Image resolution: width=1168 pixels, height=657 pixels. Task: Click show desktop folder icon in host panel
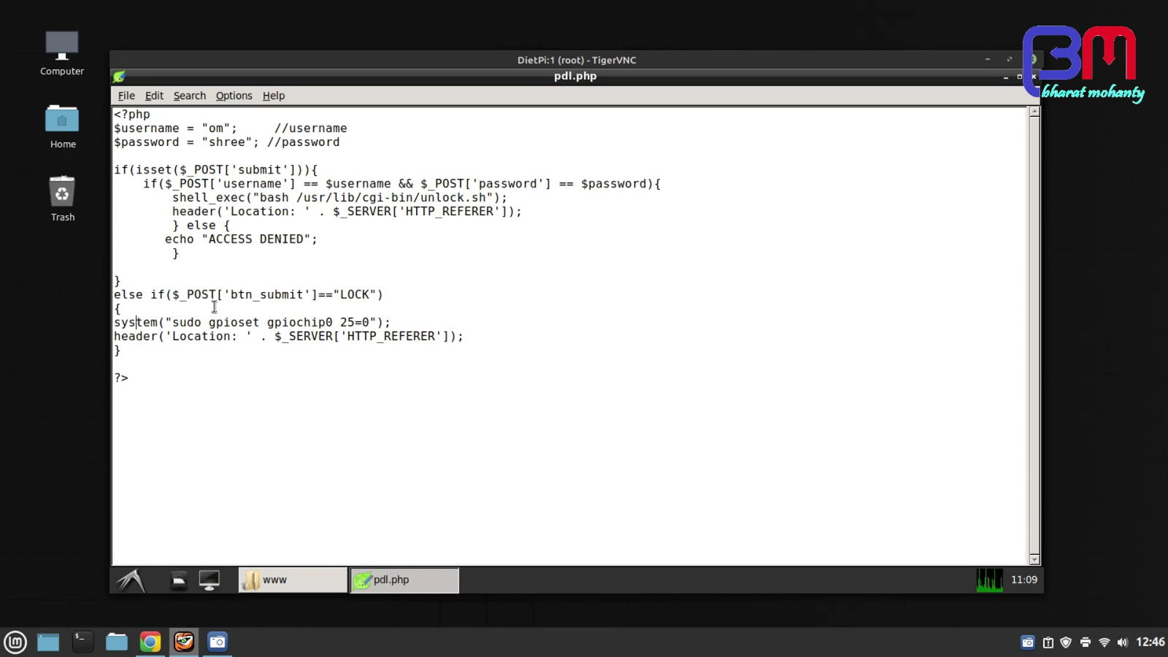tap(48, 642)
